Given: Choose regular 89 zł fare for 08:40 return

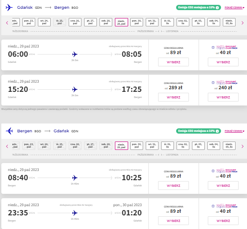Looking at the screenshot, I should coord(173,185).
